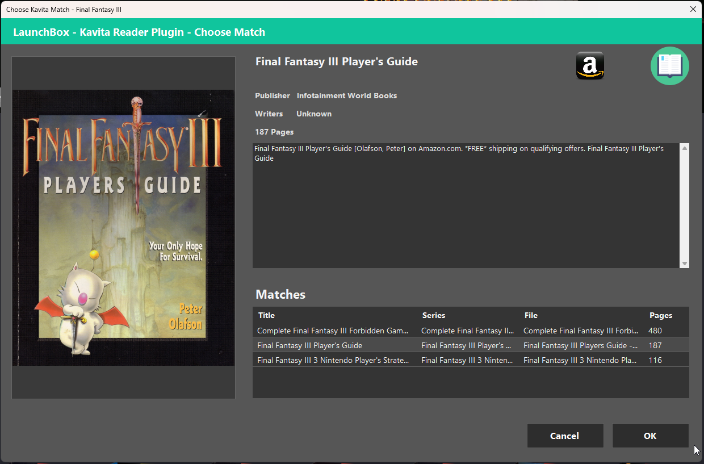The height and width of the screenshot is (464, 704).
Task: Select the Complete Final Fantasy III Forbidden match
Action: [x=333, y=331]
